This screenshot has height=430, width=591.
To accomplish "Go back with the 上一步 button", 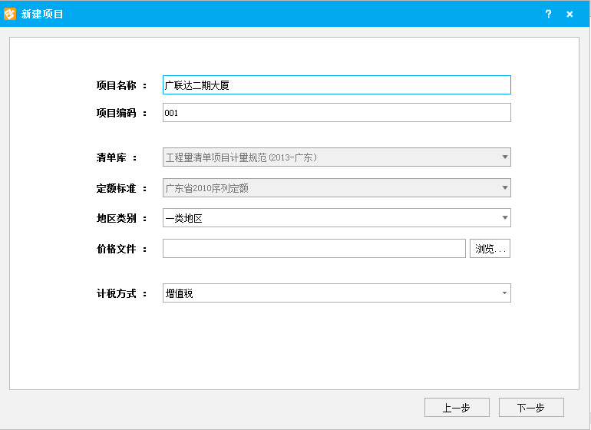I will pyautogui.click(x=457, y=408).
